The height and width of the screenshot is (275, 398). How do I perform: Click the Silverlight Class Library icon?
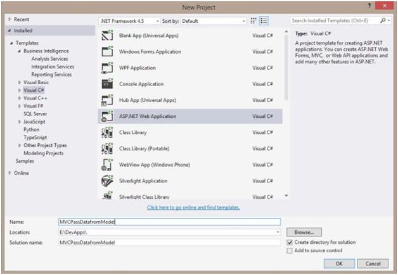[x=107, y=196]
